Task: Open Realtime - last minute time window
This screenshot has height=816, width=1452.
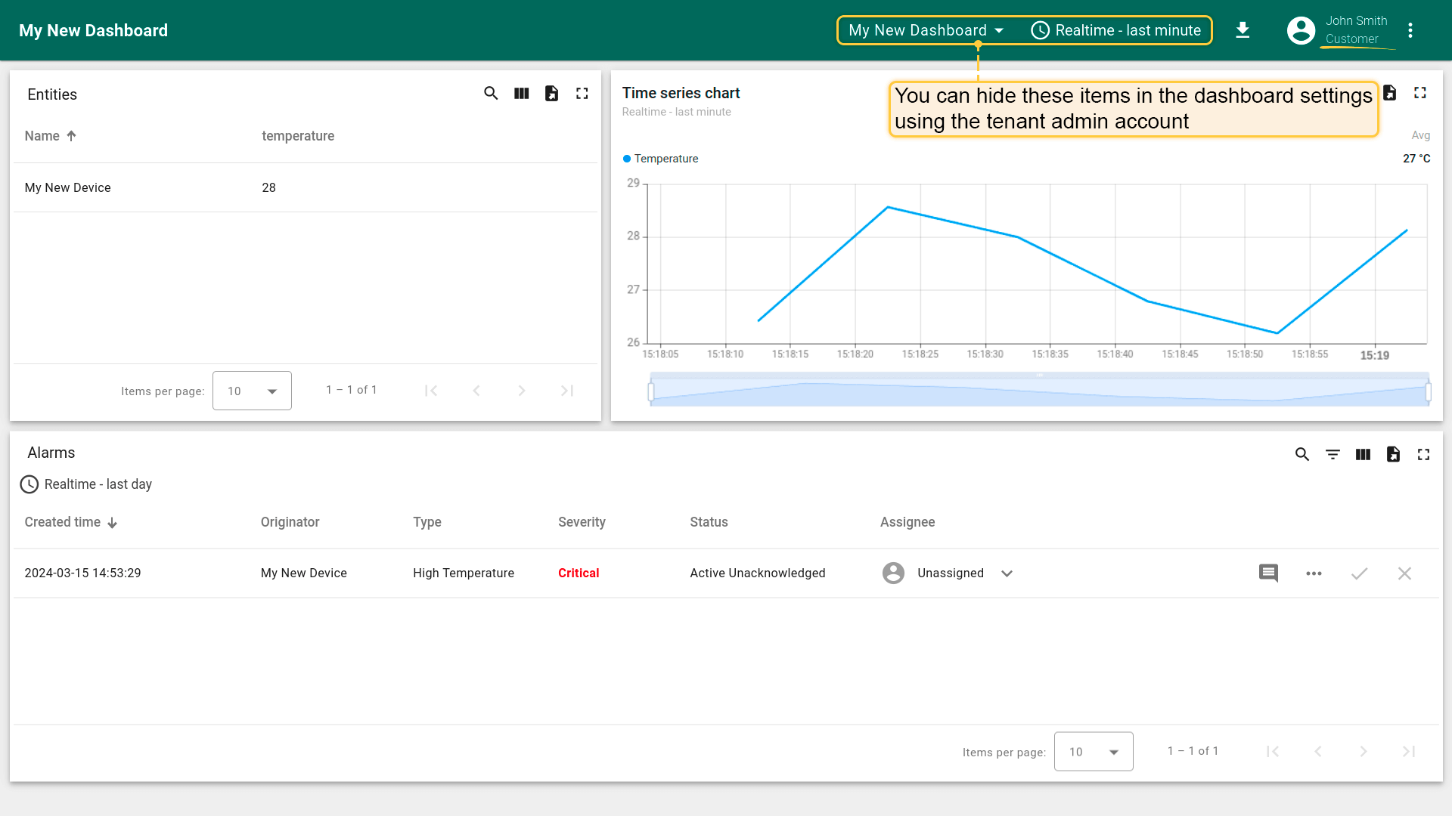Action: [1116, 30]
